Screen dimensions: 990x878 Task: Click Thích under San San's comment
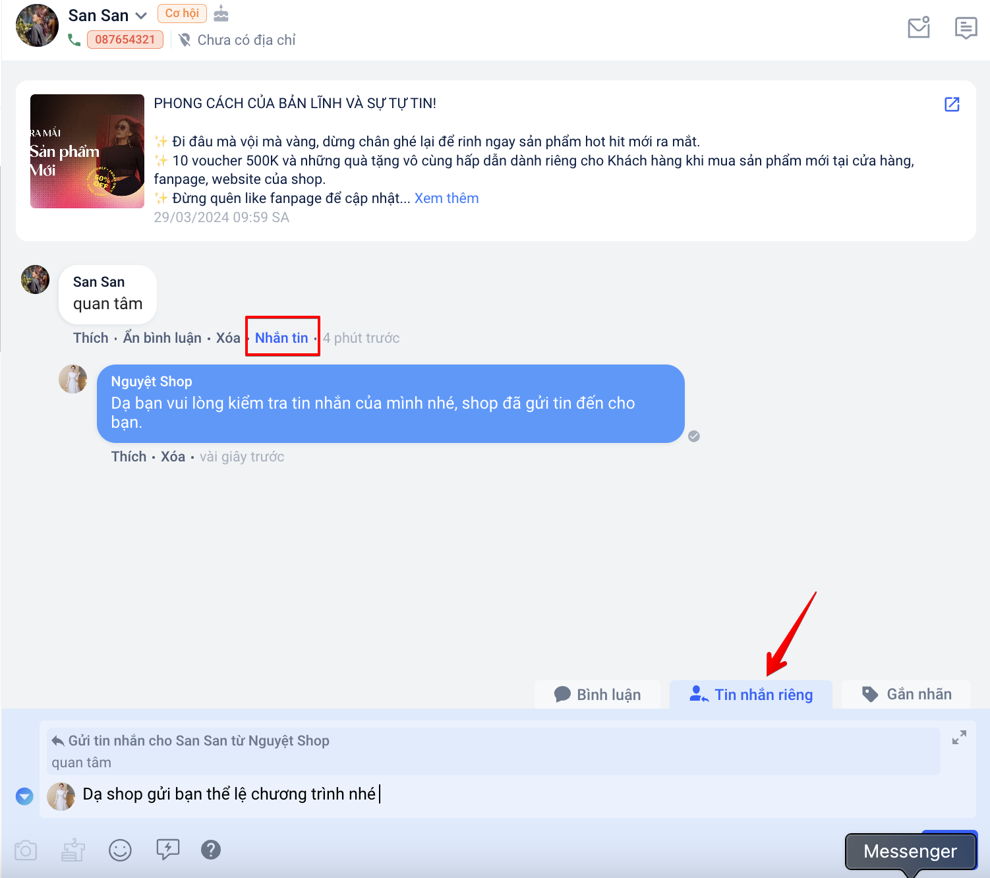coord(91,338)
